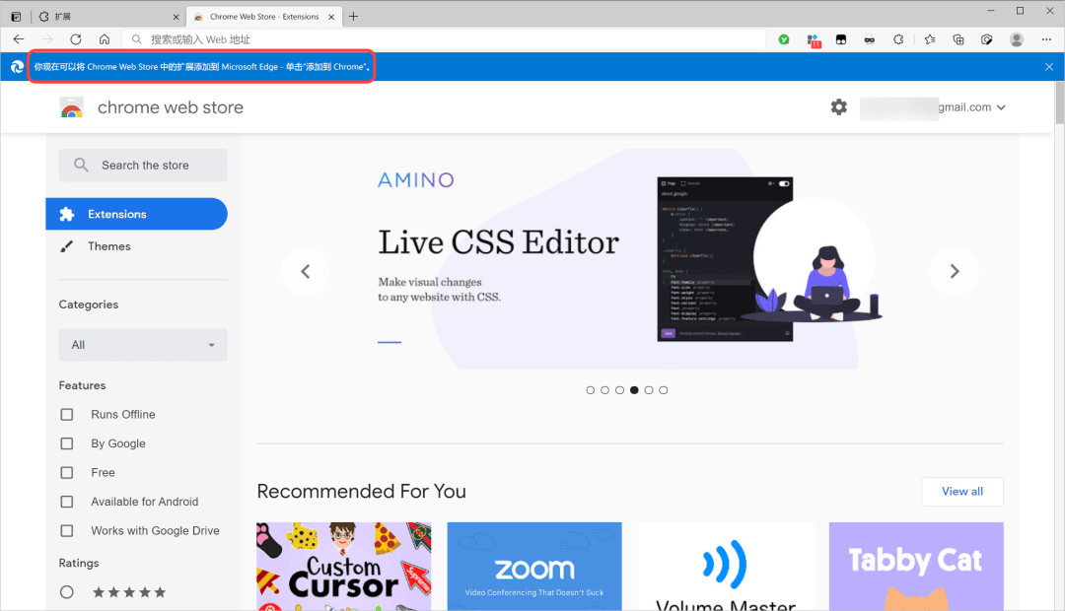The image size is (1065, 611).
Task: Tick the Free feature checkbox
Action: [67, 472]
